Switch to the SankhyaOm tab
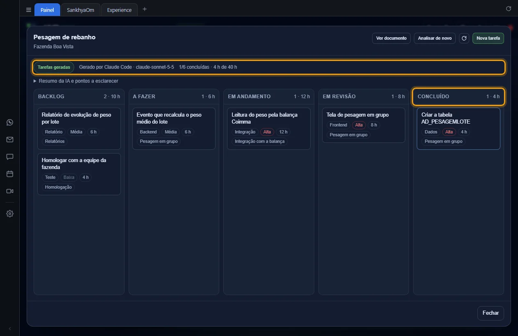This screenshot has width=518, height=336. click(x=80, y=10)
